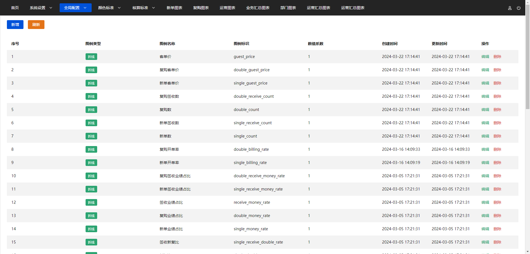Image resolution: width=530 pixels, height=254 pixels.
Task: Edit the double_receive_money_rate row
Action: click(485, 176)
